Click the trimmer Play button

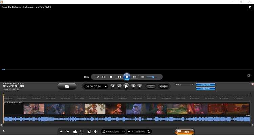click(126, 86)
